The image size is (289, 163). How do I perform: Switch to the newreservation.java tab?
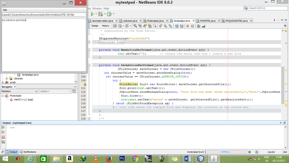tap(103, 21)
